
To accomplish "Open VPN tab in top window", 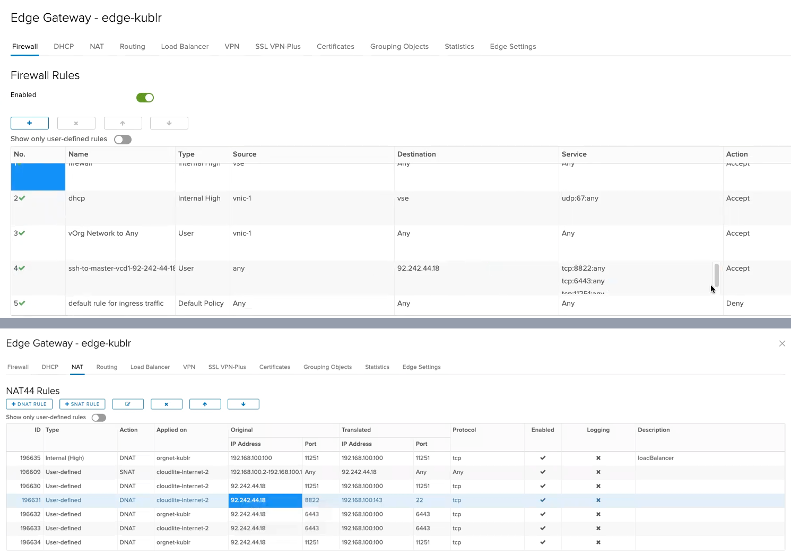I will (x=232, y=47).
